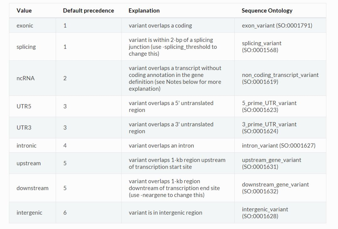The width and height of the screenshot is (338, 229).
Task: Click the UTR3 row label
Action: point(24,128)
